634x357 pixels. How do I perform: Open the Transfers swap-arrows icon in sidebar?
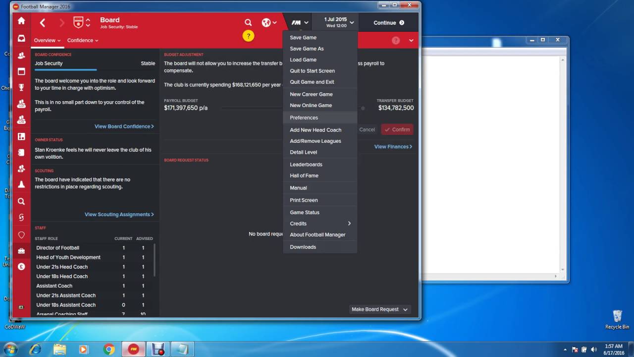tap(21, 217)
